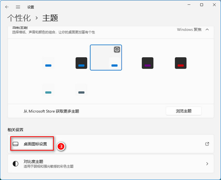Image resolution: width=221 pixels, height=180 pixels.
Task: Open the hamburger navigation menu
Action: point(18,7)
